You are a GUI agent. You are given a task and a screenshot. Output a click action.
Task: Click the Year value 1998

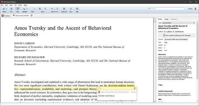pyautogui.click(x=166, y=42)
